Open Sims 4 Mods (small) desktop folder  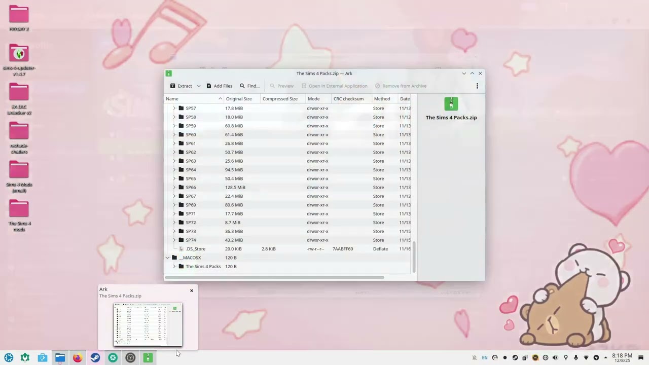pyautogui.click(x=19, y=177)
